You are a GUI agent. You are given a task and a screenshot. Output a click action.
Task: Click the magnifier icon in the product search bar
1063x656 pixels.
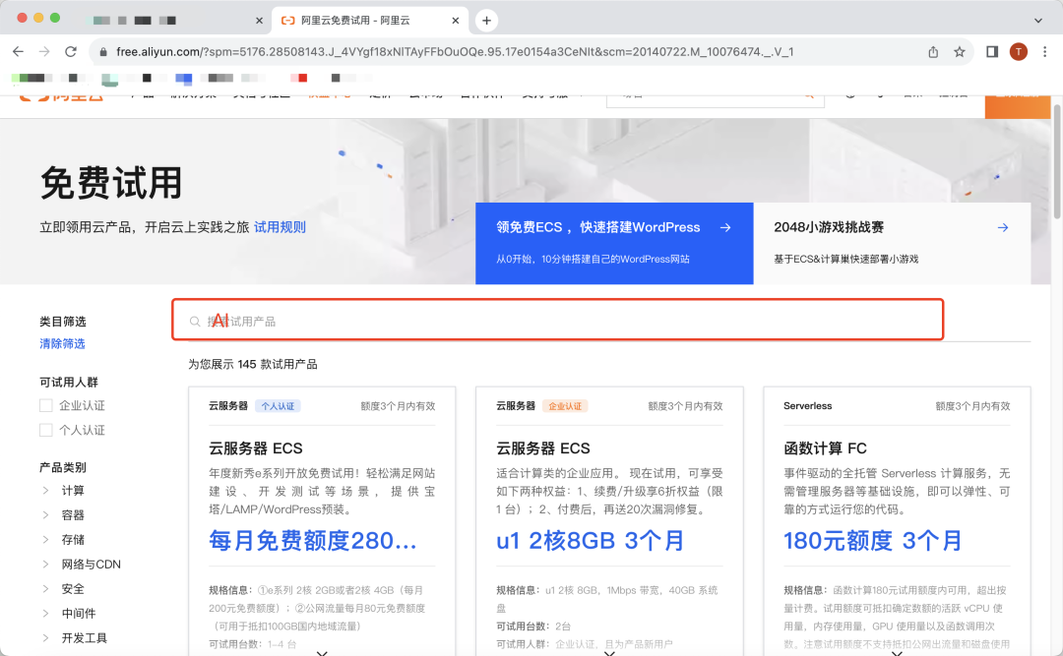click(194, 320)
